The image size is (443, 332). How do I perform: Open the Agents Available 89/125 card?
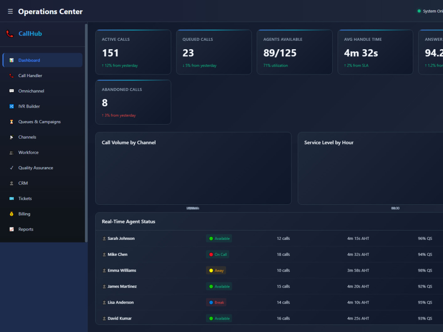pyautogui.click(x=295, y=52)
